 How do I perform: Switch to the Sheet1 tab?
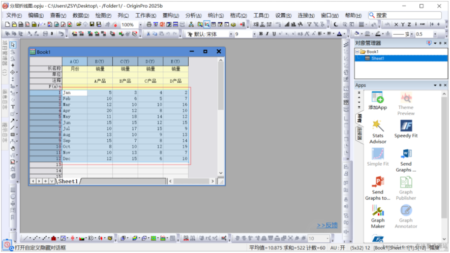pyautogui.click(x=68, y=181)
